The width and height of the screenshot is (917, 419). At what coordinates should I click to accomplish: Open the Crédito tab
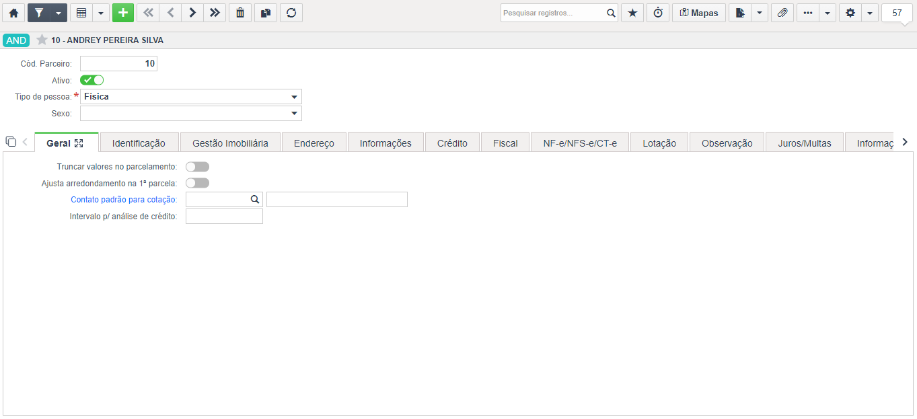point(452,143)
